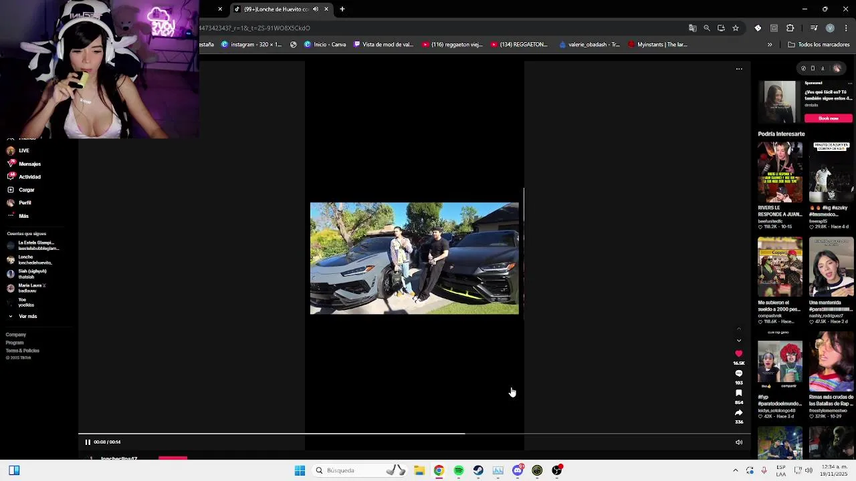
Task: Open the three-dot video options menu
Action: pos(739,69)
